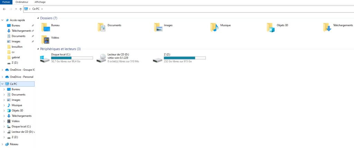Collapse Périphériques et lecteurs group
Image resolution: width=354 pixels, height=148 pixels.
(38, 49)
